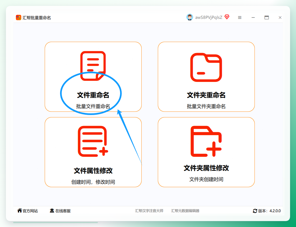This screenshot has height=227, width=296.
Task: Open the 在线客服 link
Action: (x=63, y=211)
